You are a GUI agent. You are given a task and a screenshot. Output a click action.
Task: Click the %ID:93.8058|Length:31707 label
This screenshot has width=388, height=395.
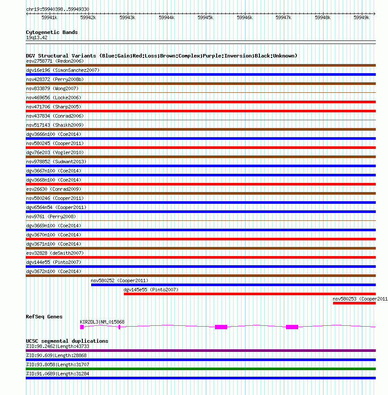(x=58, y=365)
